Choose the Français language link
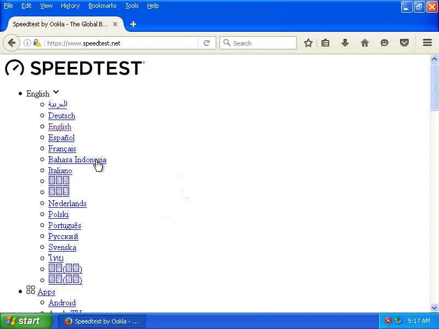Image resolution: width=439 pixels, height=329 pixels. pos(62,149)
